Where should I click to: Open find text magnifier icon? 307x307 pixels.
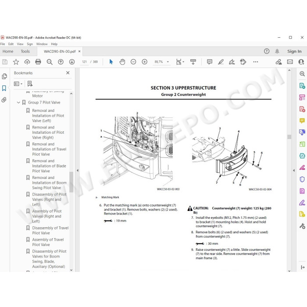[x=50, y=62]
